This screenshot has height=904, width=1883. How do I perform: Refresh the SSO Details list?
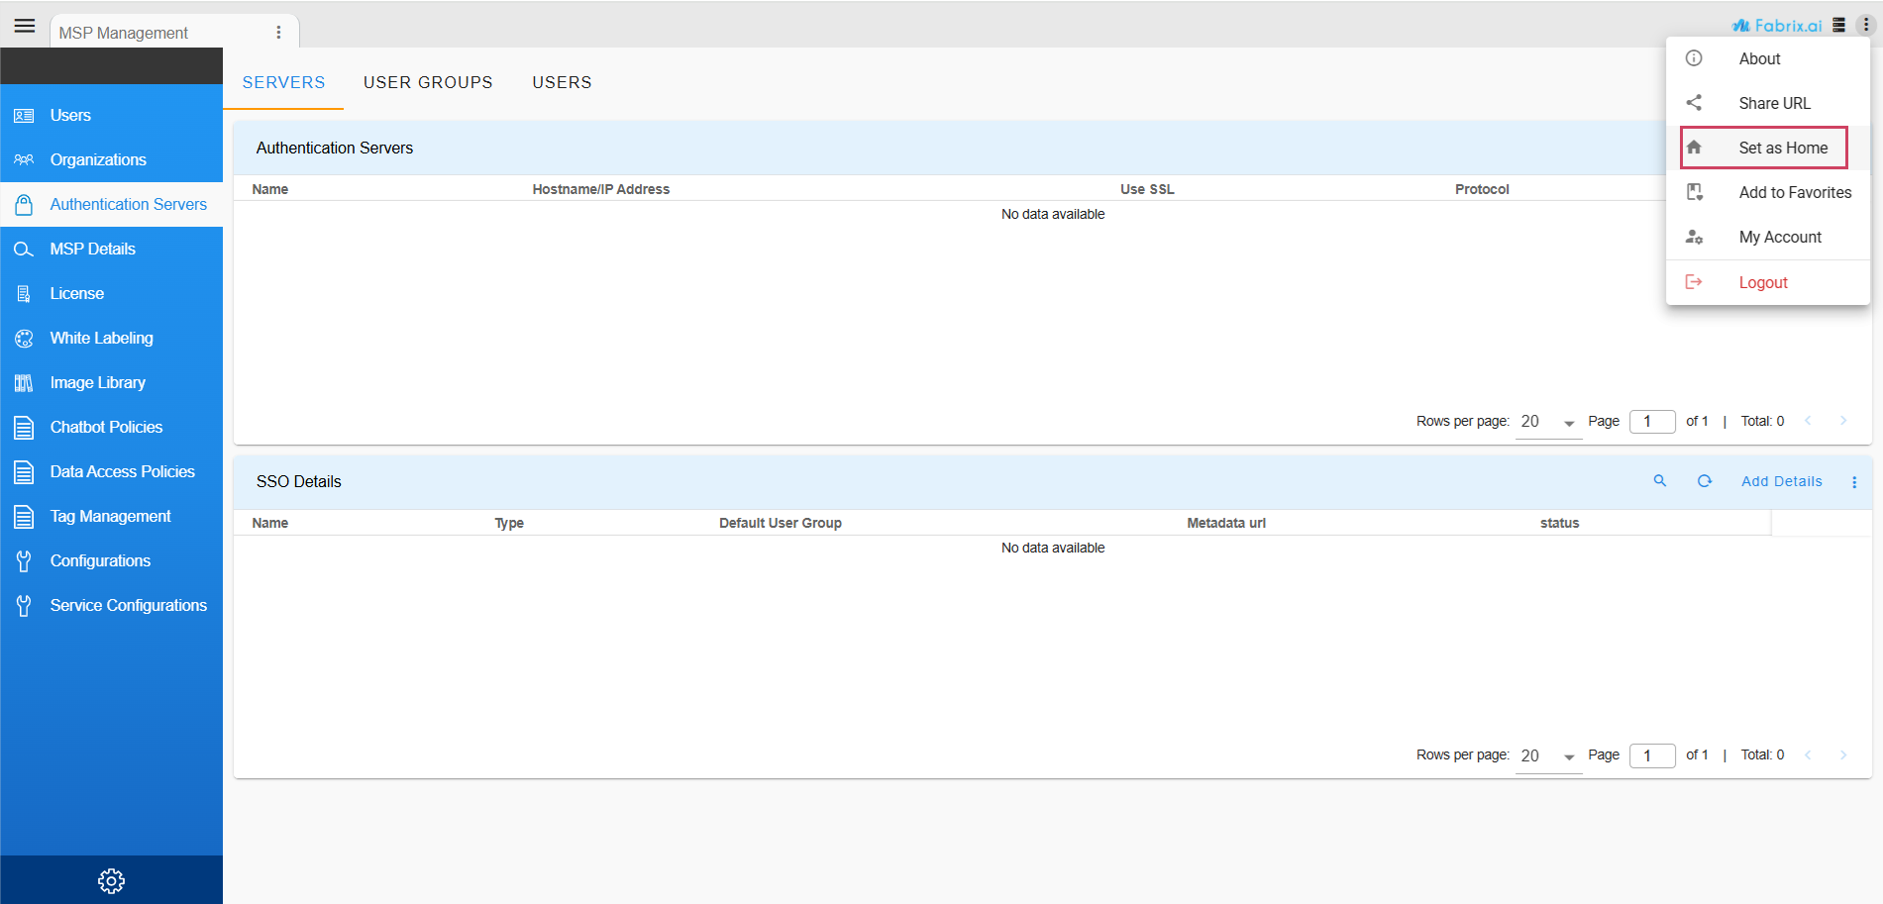click(1705, 481)
